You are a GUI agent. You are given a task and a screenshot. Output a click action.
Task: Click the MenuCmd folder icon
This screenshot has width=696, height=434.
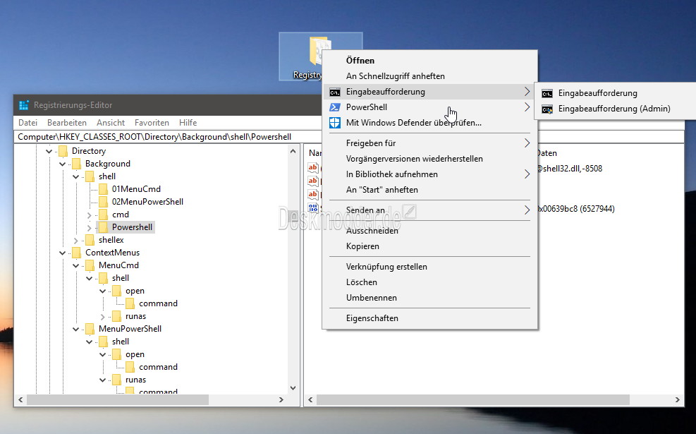pos(90,265)
